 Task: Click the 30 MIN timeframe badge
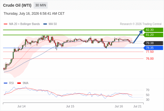[x=41, y=5]
